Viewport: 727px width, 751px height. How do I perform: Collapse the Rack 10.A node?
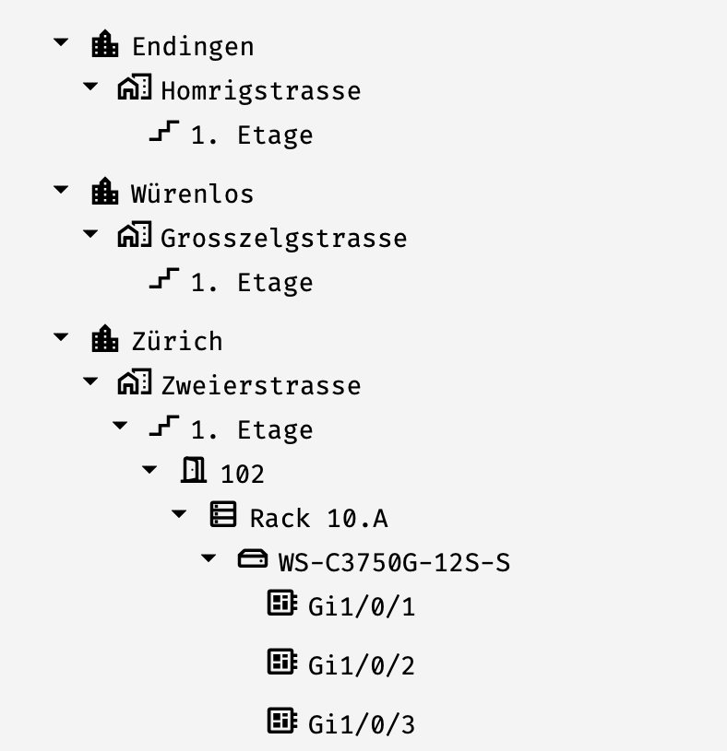(179, 515)
